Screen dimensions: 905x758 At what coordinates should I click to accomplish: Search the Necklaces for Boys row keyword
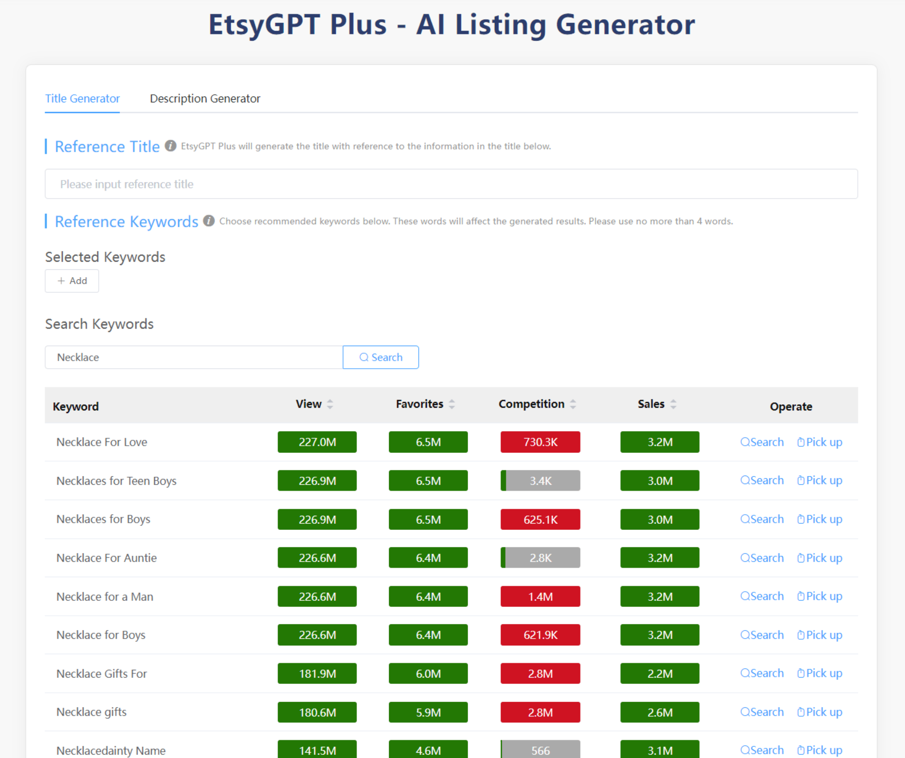762,519
